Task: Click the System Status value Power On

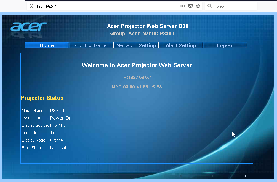Action: click(61, 118)
